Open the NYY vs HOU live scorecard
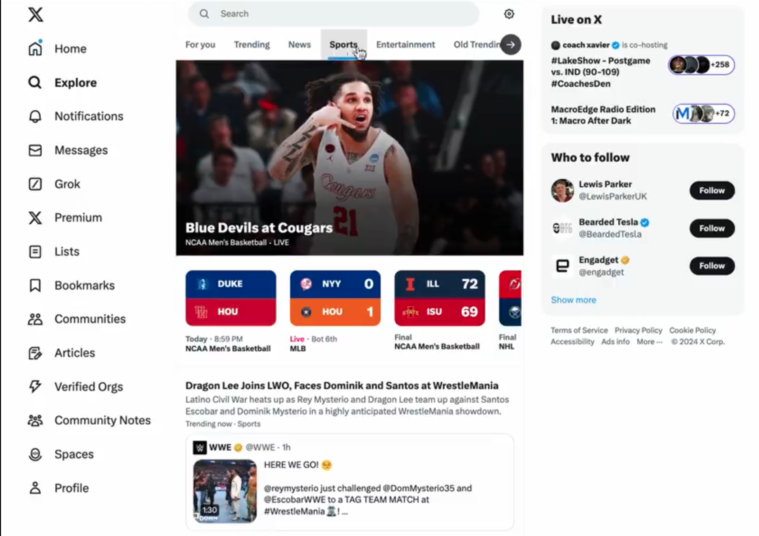The width and height of the screenshot is (759, 536). [335, 298]
